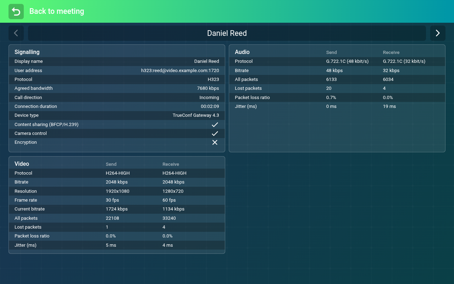This screenshot has width=454, height=284.
Task: Click the Frame rate label
Action: tap(26, 200)
